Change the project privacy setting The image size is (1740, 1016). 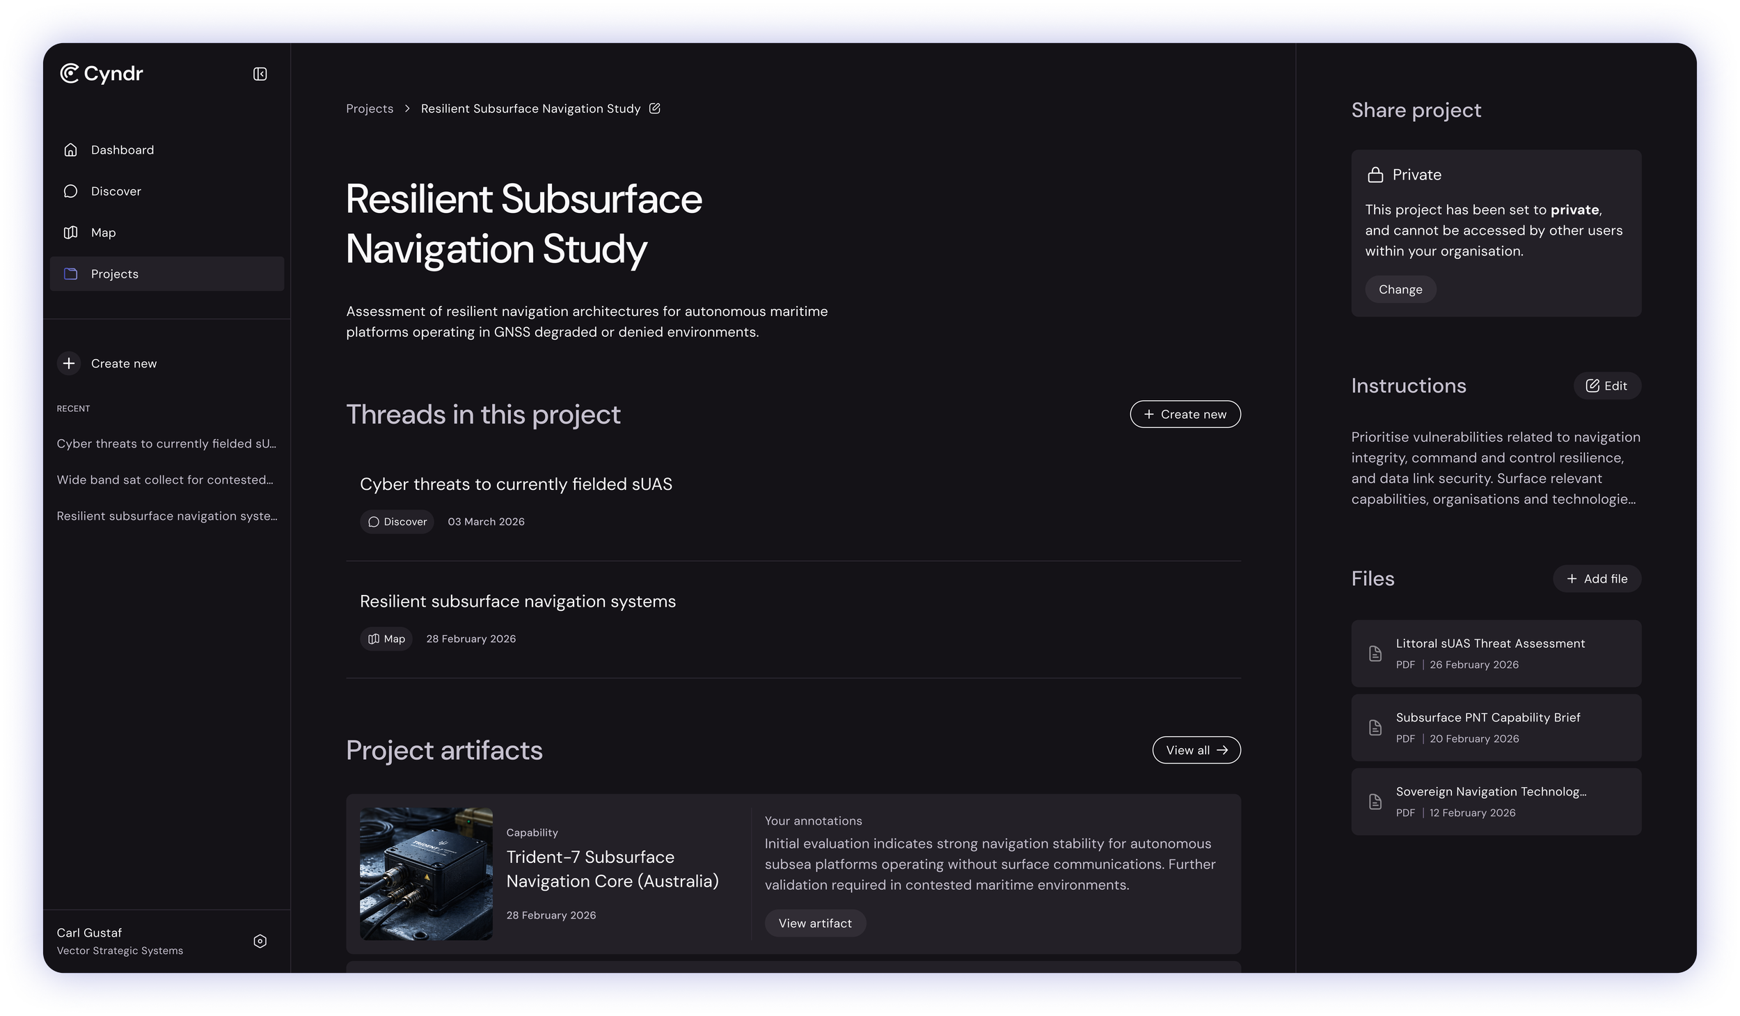(1400, 289)
